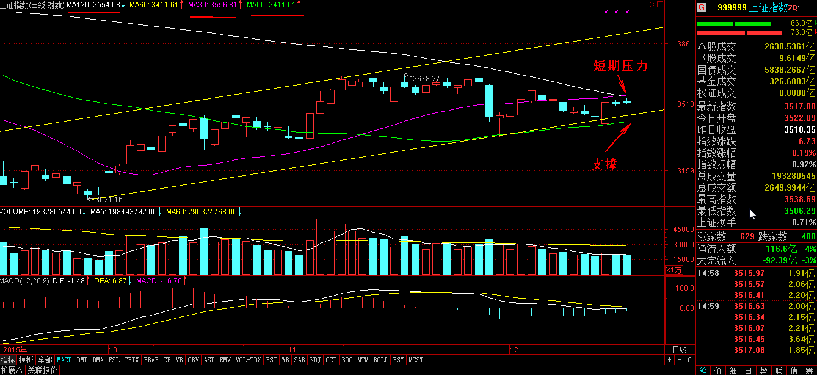Switch to the 笔 tab

click(x=703, y=370)
